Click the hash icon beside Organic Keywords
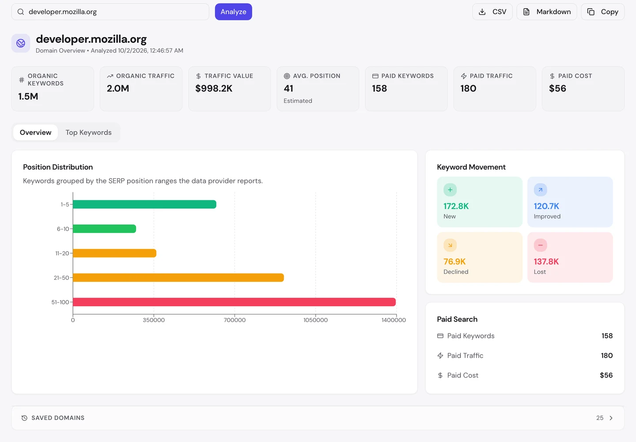The image size is (636, 442). click(22, 80)
